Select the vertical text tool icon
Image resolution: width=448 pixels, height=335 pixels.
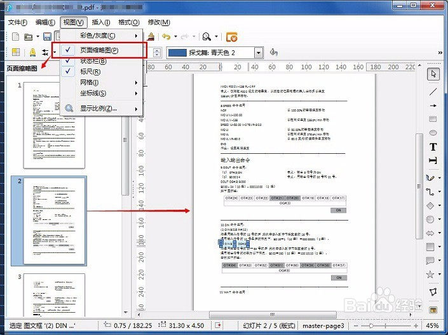[433, 161]
